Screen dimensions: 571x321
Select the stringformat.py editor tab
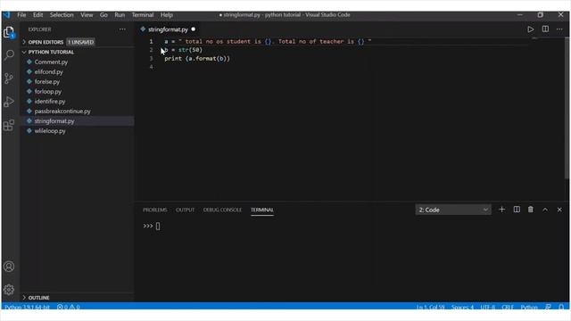point(168,29)
